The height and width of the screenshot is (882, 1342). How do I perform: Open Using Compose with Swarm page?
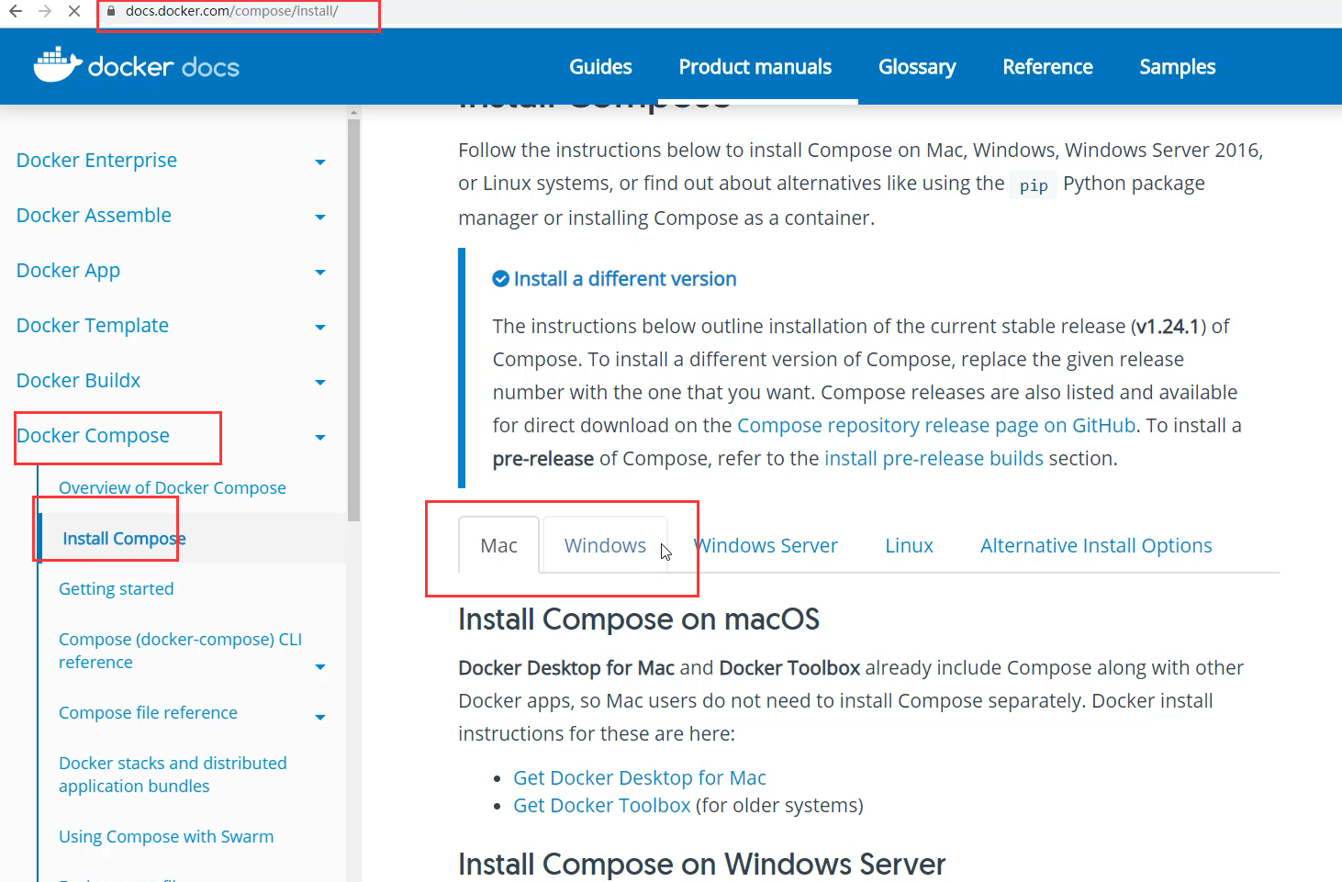pyautogui.click(x=166, y=836)
